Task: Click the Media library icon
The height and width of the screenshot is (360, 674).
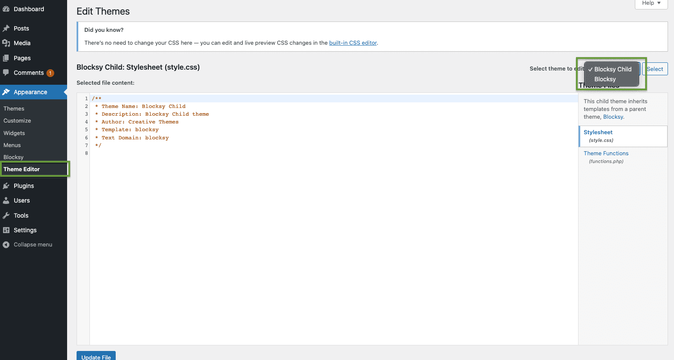Action: tap(6, 43)
